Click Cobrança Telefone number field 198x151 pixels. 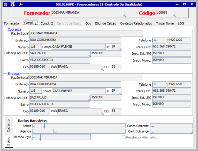tap(179, 40)
